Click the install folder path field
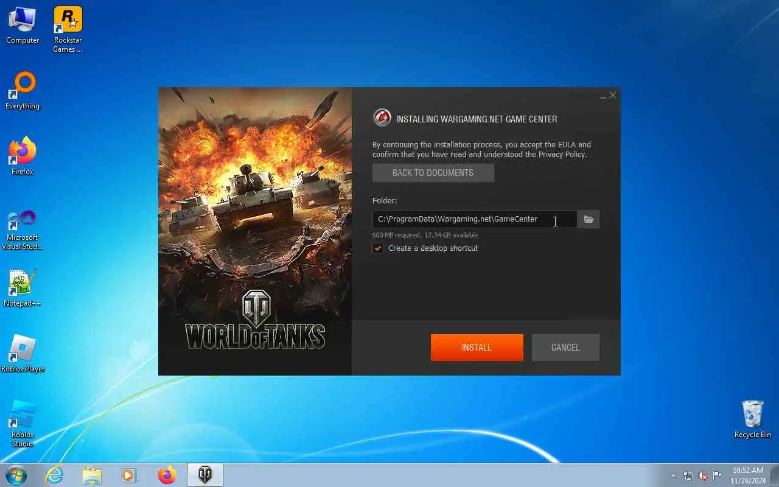This screenshot has width=779, height=487. [475, 219]
